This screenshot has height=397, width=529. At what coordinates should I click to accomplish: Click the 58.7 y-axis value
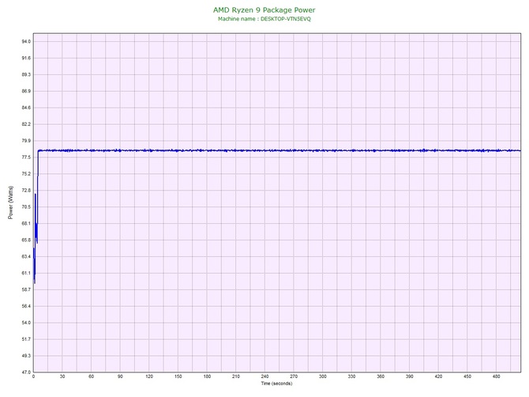pos(26,290)
